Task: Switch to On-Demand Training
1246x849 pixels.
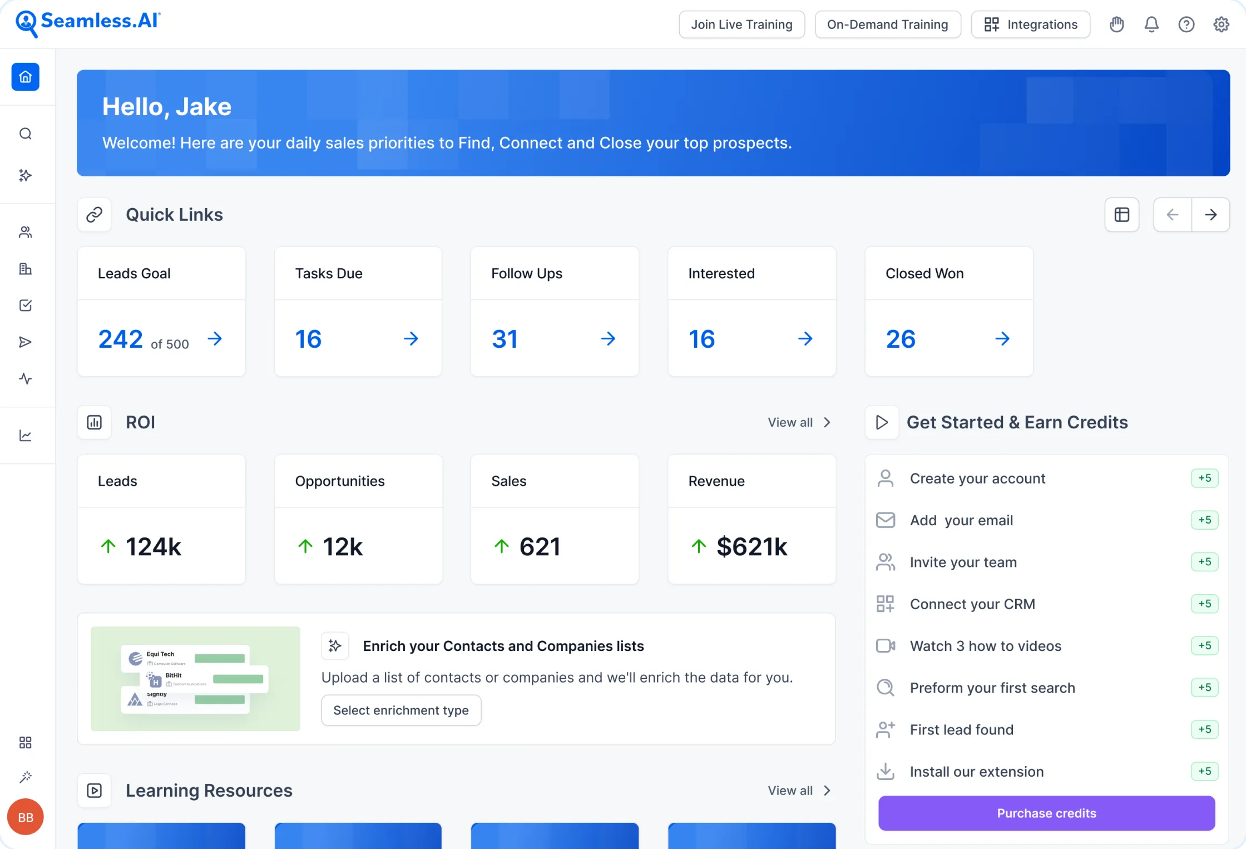Action: coord(887,24)
